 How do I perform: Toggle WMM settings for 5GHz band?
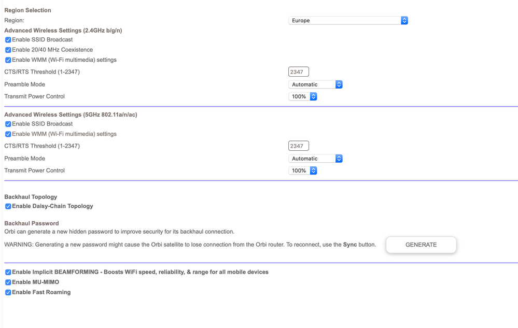coord(8,134)
